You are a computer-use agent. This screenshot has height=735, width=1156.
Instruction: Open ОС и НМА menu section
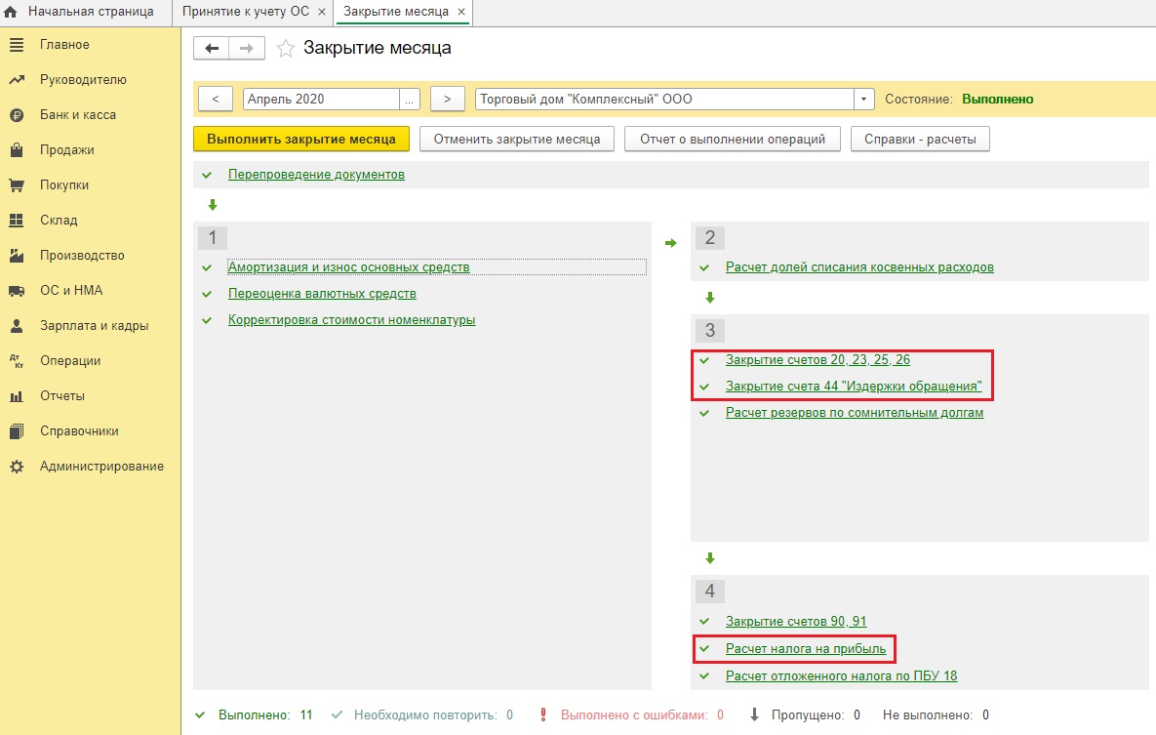(71, 291)
